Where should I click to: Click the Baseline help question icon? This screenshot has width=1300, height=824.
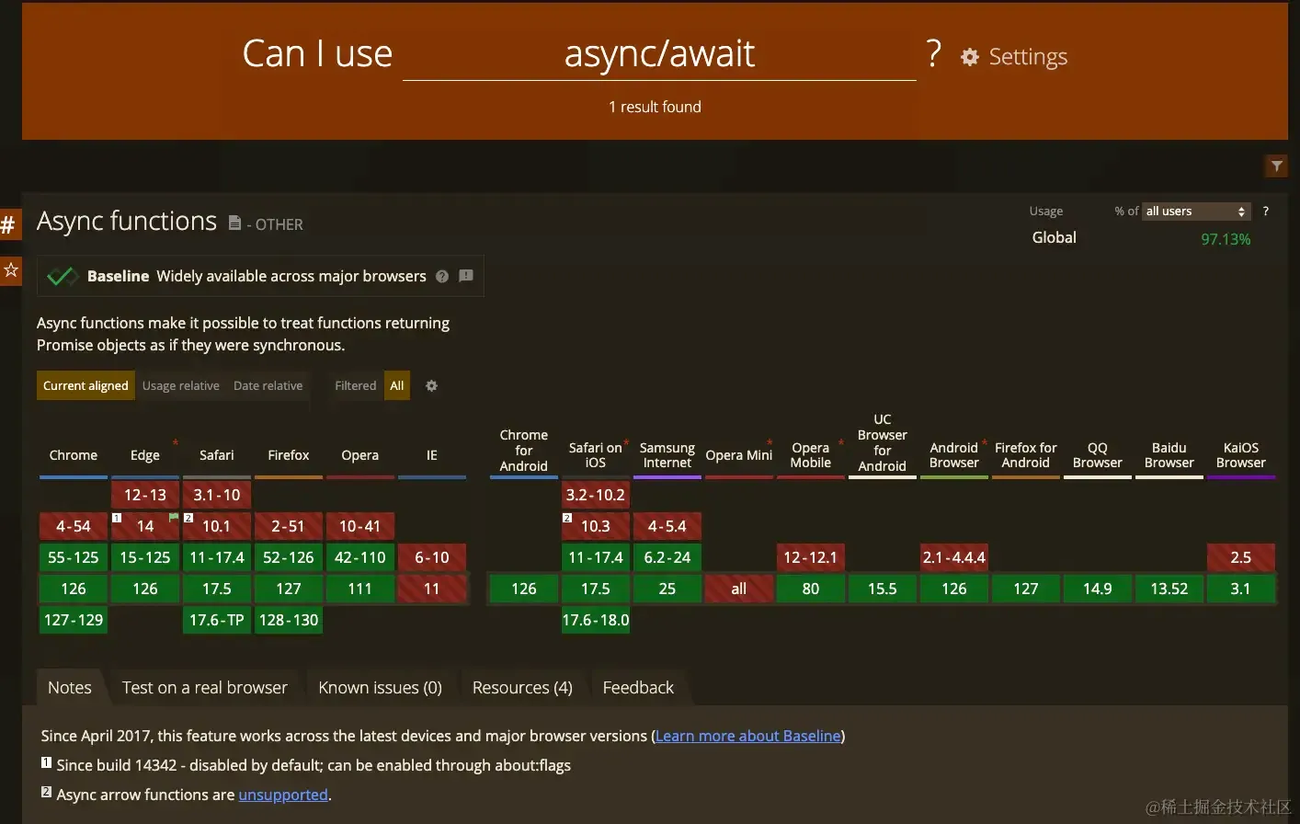pyautogui.click(x=442, y=276)
